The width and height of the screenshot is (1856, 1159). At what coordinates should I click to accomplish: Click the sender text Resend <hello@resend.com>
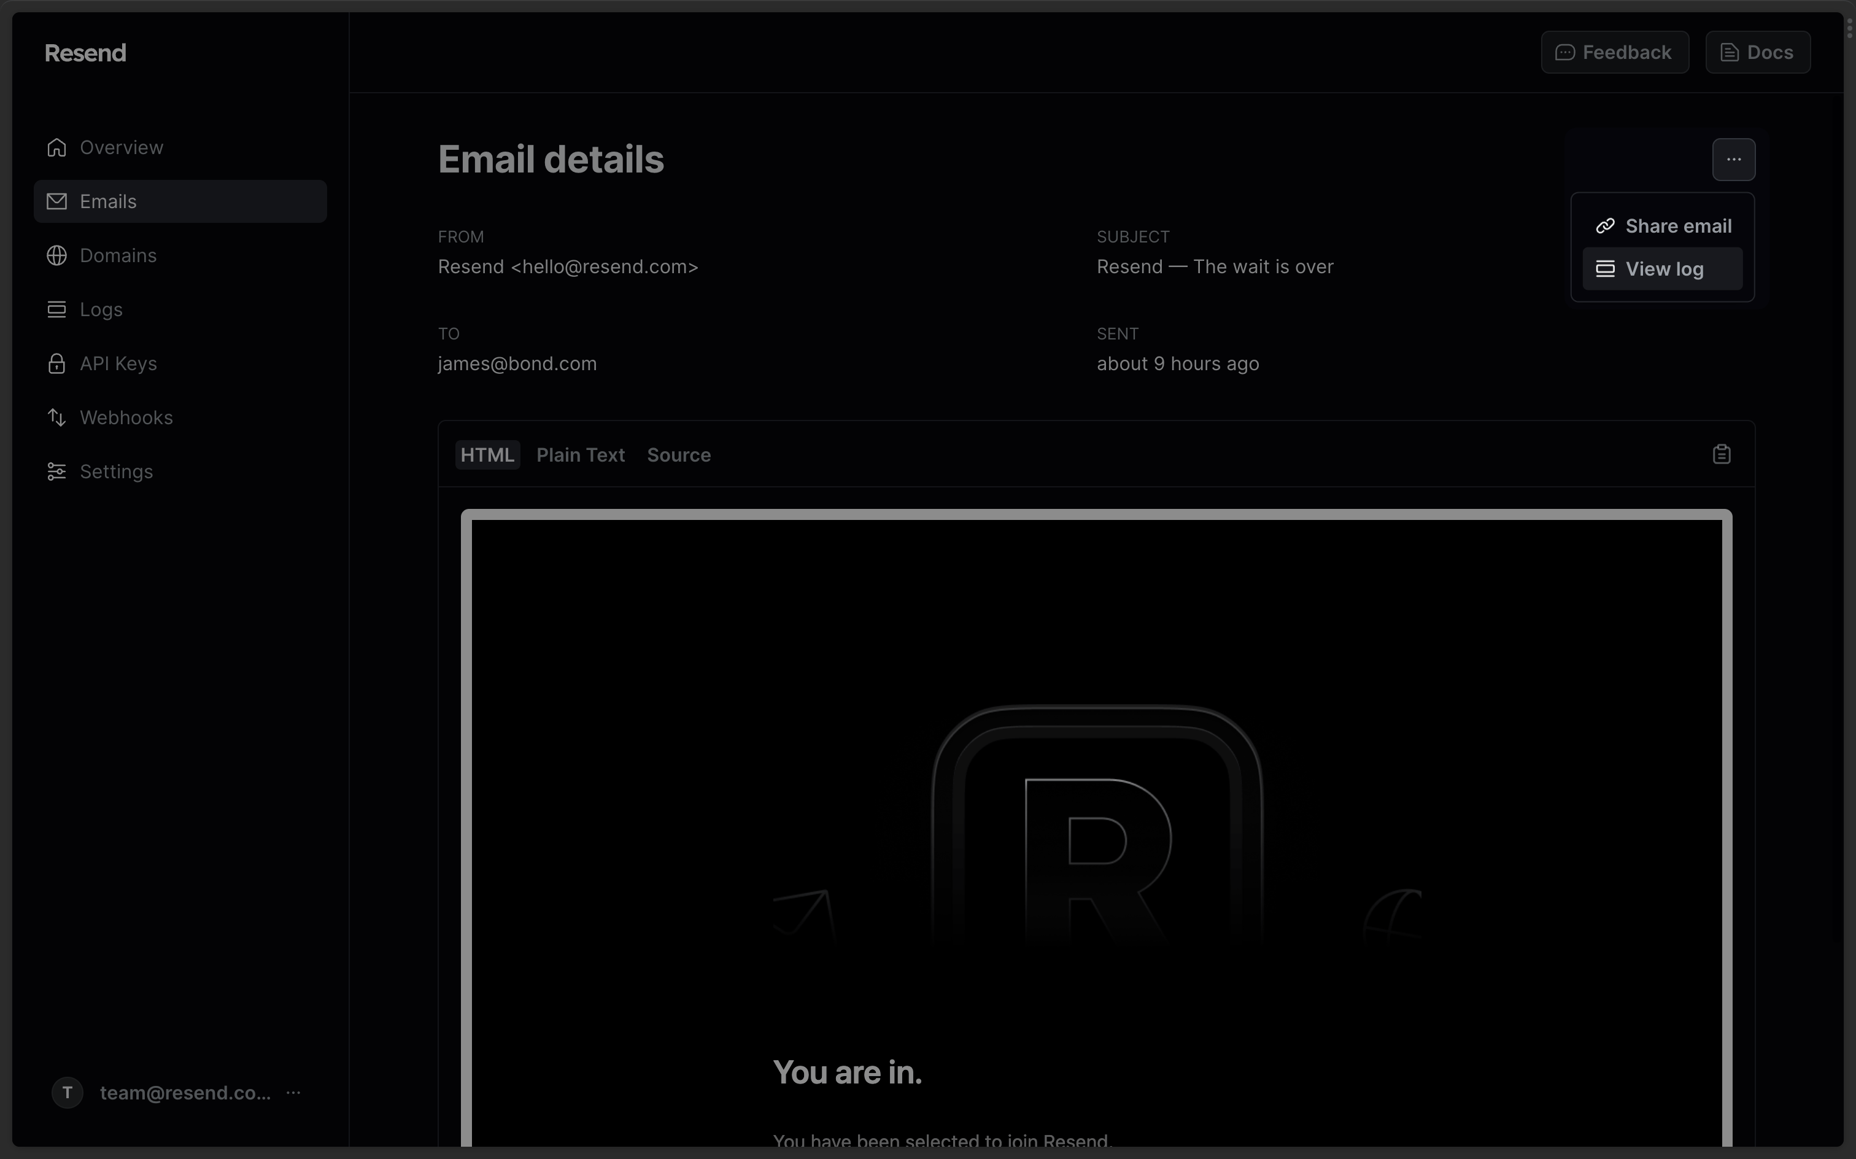tap(568, 267)
